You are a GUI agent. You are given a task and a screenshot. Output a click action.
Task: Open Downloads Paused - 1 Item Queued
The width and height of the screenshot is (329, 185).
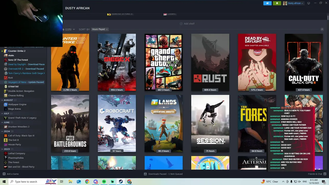click(163, 174)
